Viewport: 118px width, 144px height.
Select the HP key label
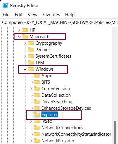[x=32, y=30]
